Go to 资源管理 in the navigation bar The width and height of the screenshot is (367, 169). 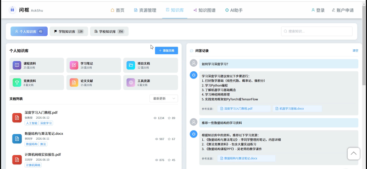click(x=145, y=10)
